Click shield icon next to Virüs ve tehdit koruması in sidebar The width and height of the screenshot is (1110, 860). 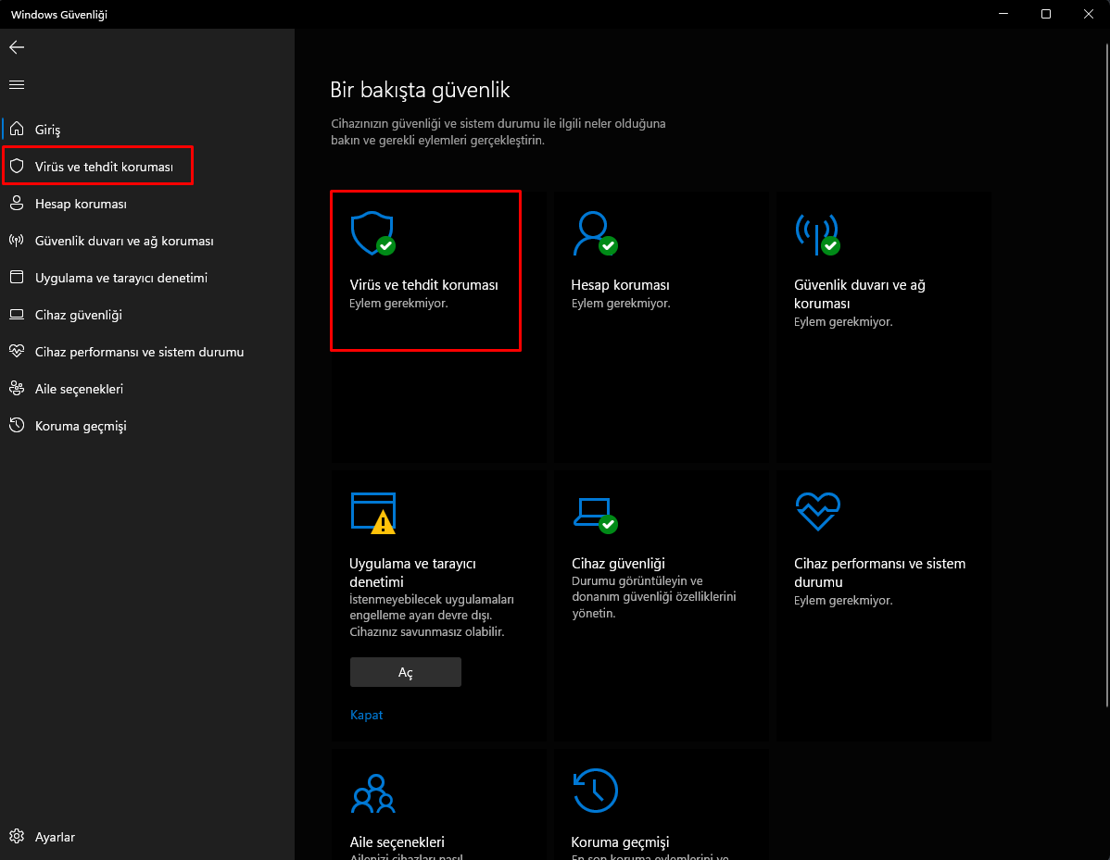click(17, 167)
